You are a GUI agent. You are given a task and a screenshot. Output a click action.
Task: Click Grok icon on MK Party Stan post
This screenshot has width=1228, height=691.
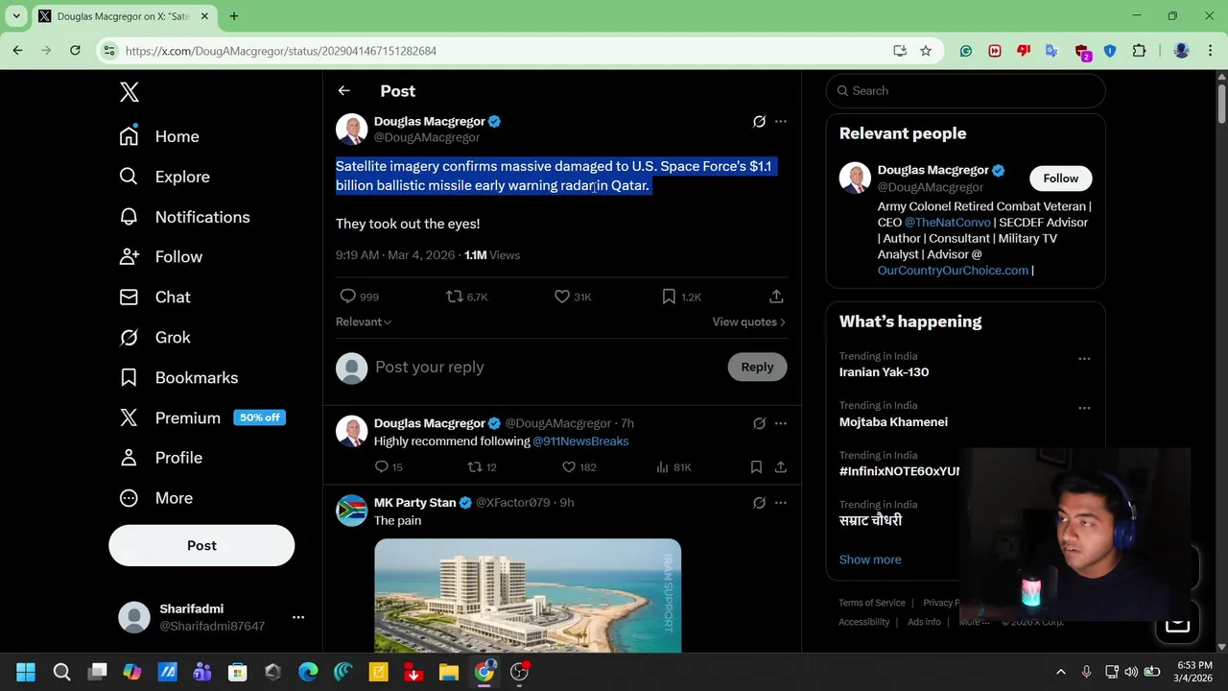point(759,503)
